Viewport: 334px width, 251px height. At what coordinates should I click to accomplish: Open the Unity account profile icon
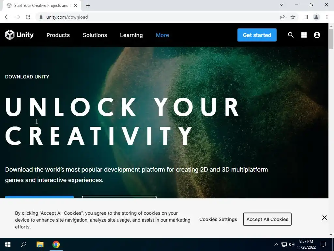317,35
